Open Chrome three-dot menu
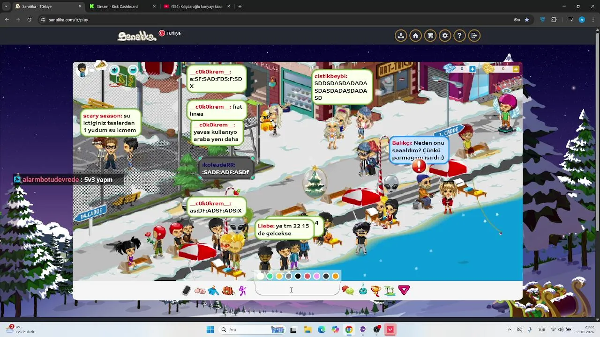The height and width of the screenshot is (337, 600). (x=593, y=20)
